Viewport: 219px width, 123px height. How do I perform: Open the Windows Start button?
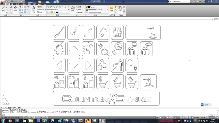(3, 121)
